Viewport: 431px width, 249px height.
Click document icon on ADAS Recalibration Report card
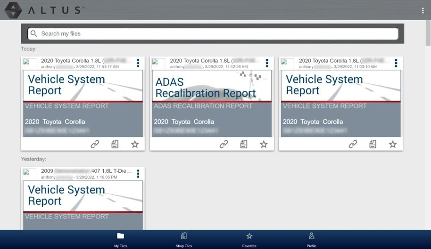click(x=243, y=145)
